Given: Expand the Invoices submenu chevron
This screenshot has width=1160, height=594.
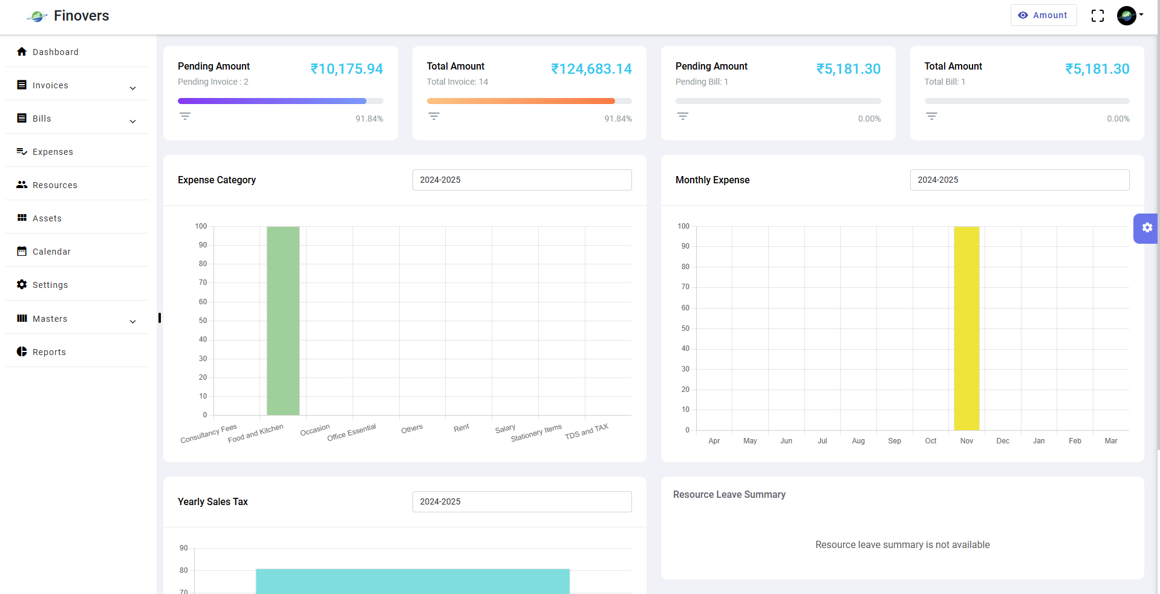Looking at the screenshot, I should pos(132,88).
